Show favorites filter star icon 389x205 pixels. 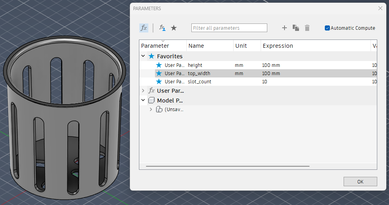pyautogui.click(x=174, y=28)
